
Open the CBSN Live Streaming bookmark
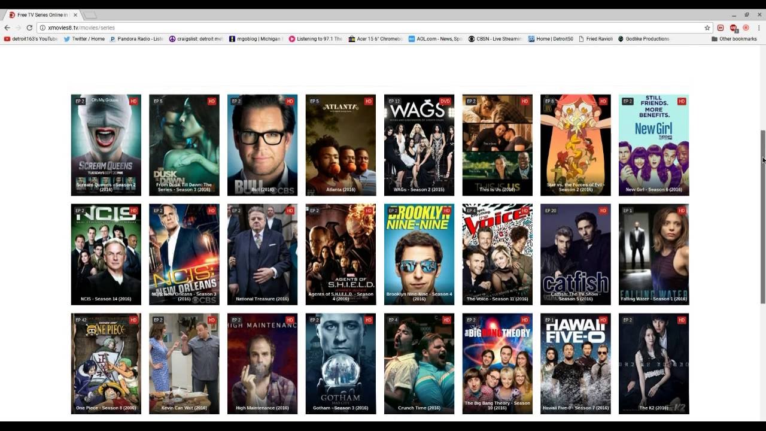[496, 39]
